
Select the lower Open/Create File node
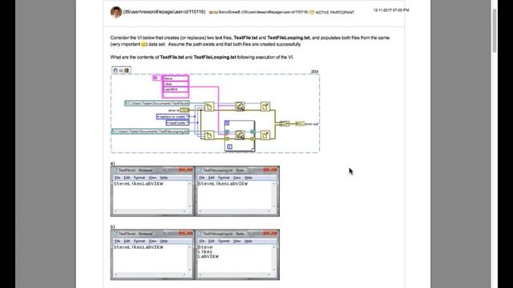click(x=209, y=135)
